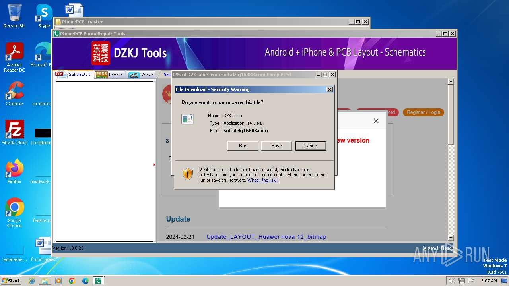Click the Run button in download dialog
The image size is (509, 286).
[x=243, y=146]
